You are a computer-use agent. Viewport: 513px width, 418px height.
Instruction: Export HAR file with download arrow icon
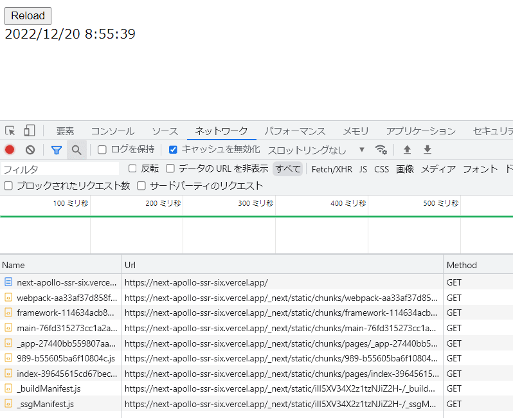(428, 150)
